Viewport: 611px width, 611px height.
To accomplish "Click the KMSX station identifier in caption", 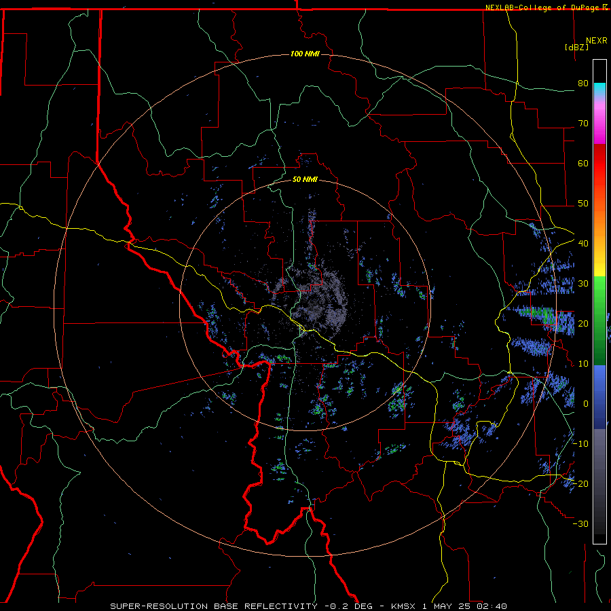I will [403, 606].
